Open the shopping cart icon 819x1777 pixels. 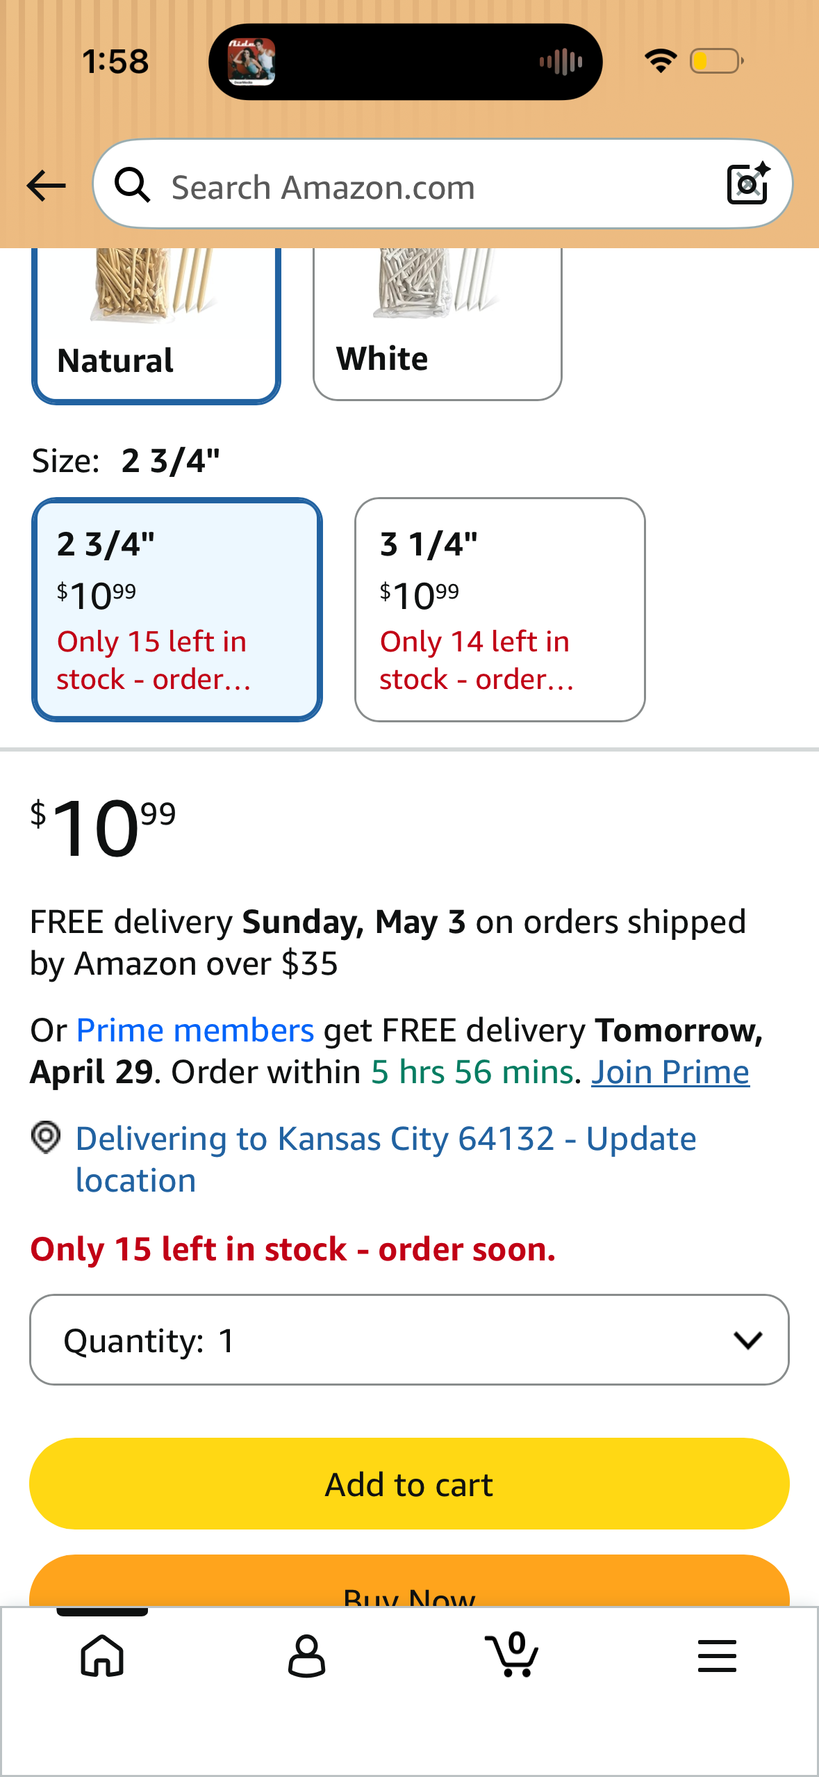512,1655
